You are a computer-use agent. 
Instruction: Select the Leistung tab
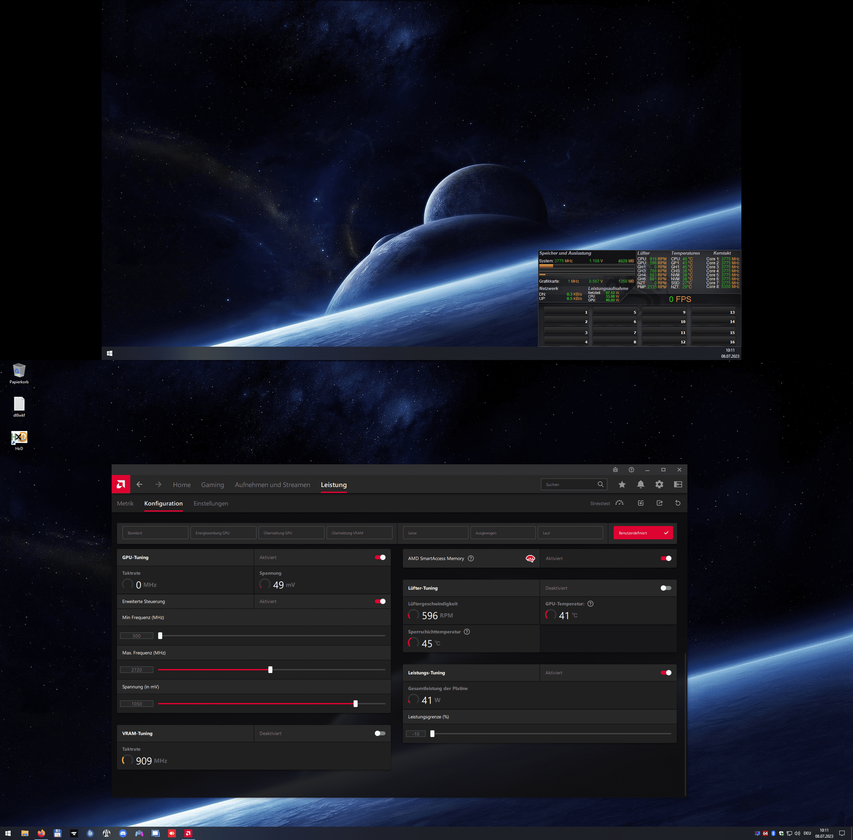coord(334,484)
